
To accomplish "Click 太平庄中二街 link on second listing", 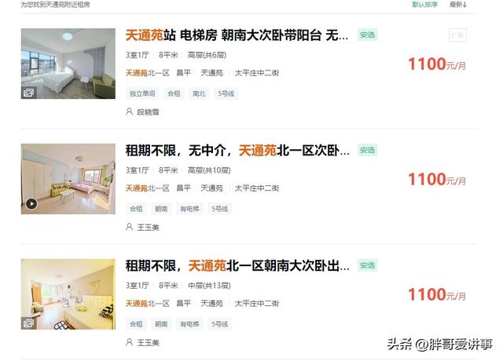I will pyautogui.click(x=257, y=188).
